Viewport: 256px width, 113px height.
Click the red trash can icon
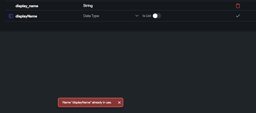238,6
